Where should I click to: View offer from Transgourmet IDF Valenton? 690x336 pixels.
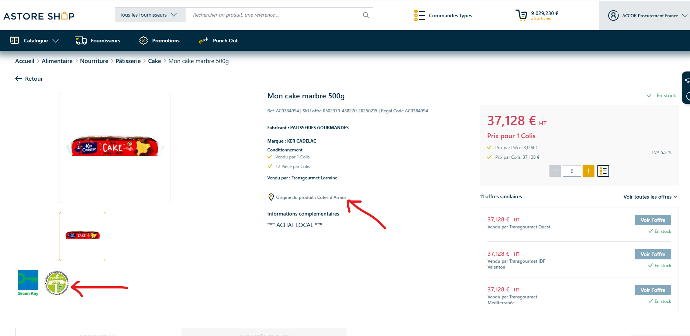click(x=653, y=254)
